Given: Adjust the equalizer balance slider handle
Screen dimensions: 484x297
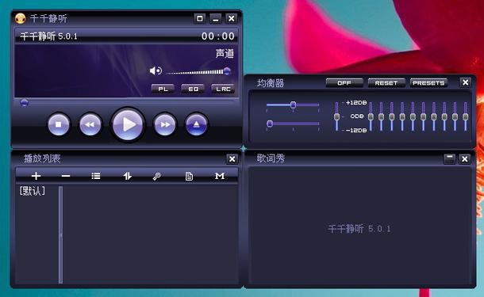Looking at the screenshot, I should pyautogui.click(x=294, y=105).
